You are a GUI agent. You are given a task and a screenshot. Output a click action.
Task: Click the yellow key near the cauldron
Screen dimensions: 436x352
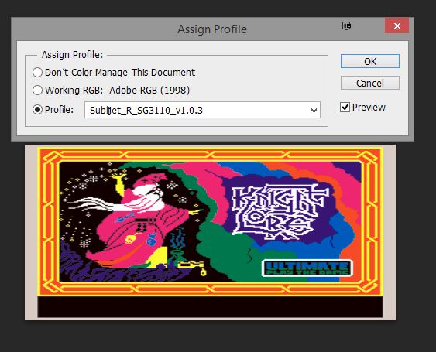click(x=192, y=267)
